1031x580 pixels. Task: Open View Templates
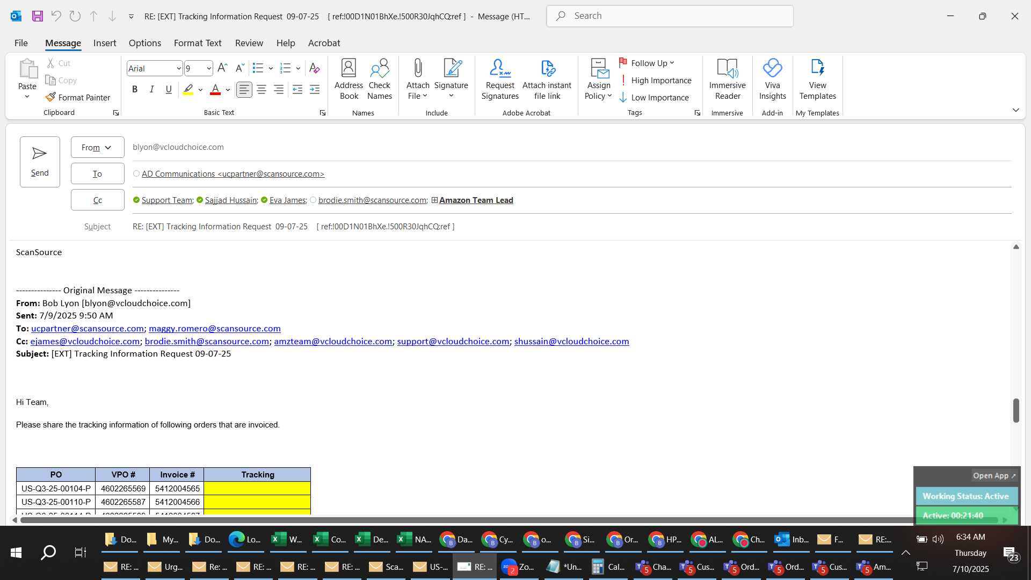click(x=817, y=79)
